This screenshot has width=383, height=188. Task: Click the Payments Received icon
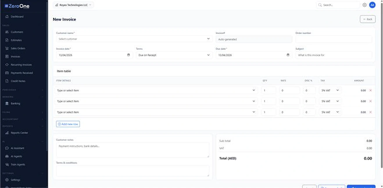tap(7, 73)
